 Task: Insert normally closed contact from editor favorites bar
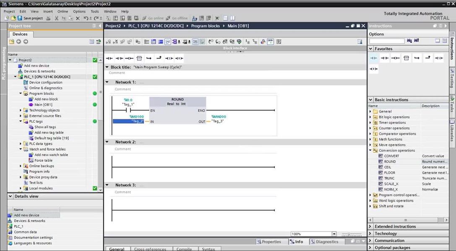coord(119,58)
